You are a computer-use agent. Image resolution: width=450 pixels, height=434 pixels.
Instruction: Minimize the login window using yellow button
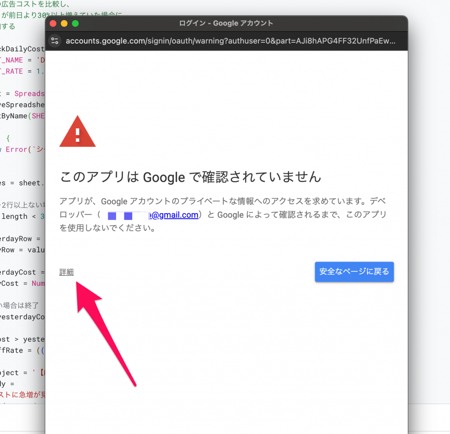click(64, 23)
